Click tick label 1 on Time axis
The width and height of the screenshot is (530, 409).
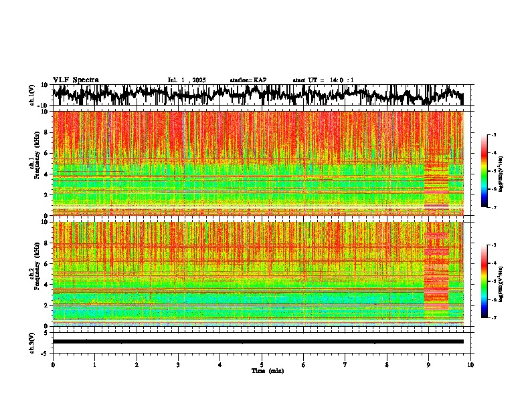click(x=94, y=365)
